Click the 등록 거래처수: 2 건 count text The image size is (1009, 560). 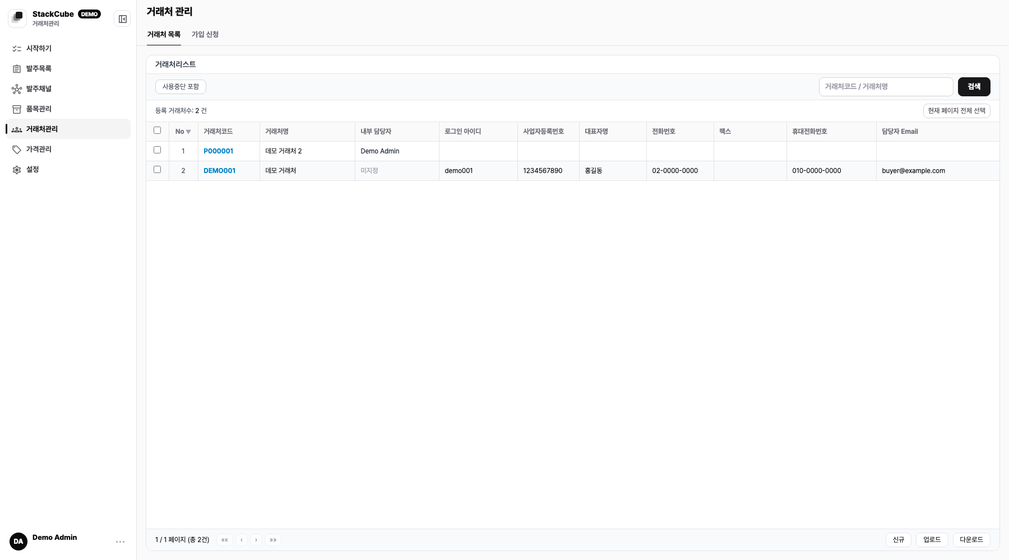(x=181, y=111)
